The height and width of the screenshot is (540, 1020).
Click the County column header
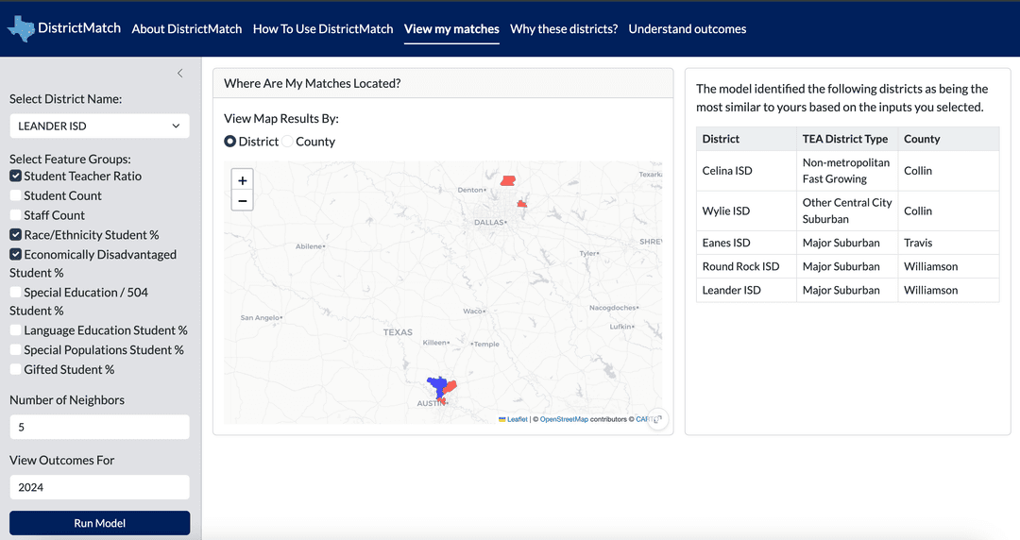(948, 139)
